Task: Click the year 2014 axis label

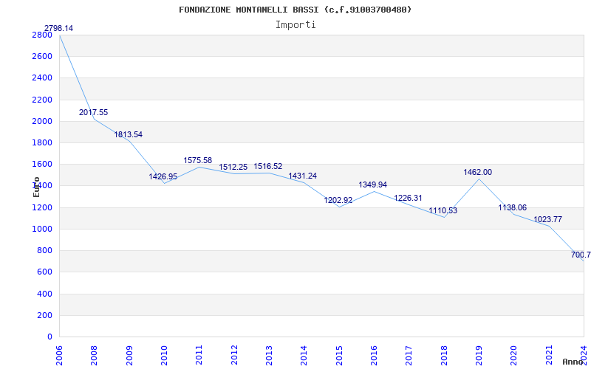Action: point(304,355)
